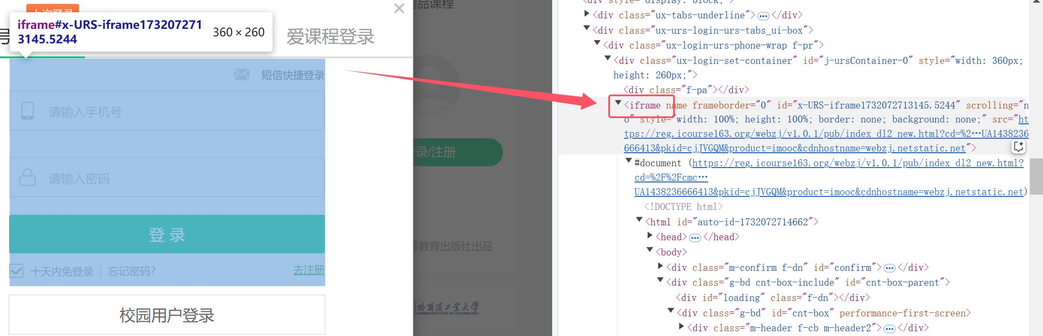The image size is (1043, 336).
Task: Collapse the #document node
Action: [x=629, y=161]
